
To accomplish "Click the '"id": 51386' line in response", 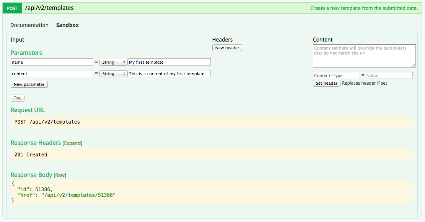I will 35,189.
